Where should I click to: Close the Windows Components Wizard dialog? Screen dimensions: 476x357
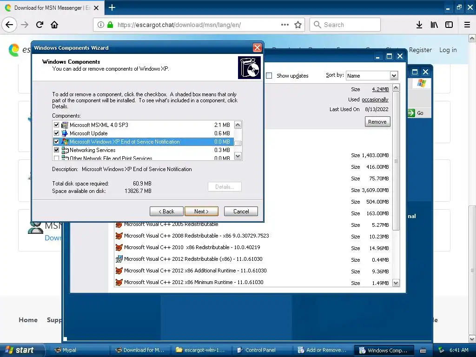pos(257,48)
